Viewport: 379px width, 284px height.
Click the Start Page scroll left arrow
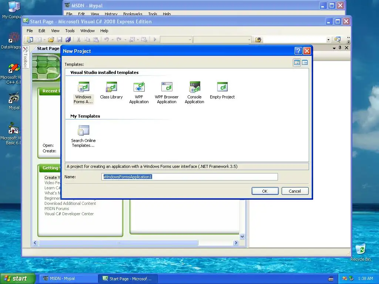point(35,243)
